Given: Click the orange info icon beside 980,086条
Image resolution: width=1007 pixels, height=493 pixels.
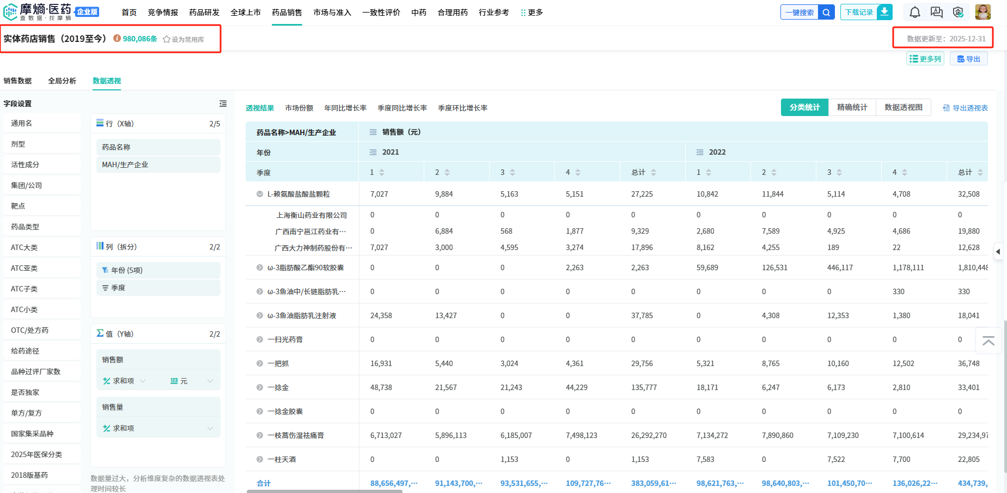Looking at the screenshot, I should click(x=117, y=39).
